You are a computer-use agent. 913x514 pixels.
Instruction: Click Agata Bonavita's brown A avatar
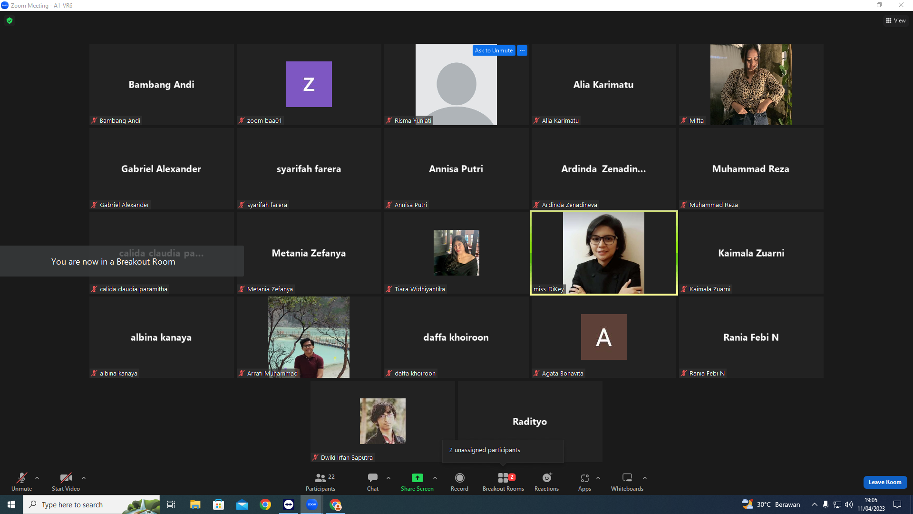click(603, 337)
